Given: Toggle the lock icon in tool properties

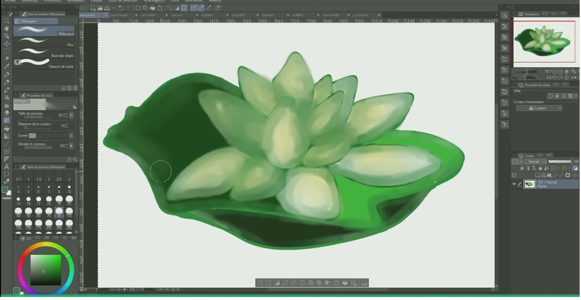Looking at the screenshot, I should click(74, 107).
